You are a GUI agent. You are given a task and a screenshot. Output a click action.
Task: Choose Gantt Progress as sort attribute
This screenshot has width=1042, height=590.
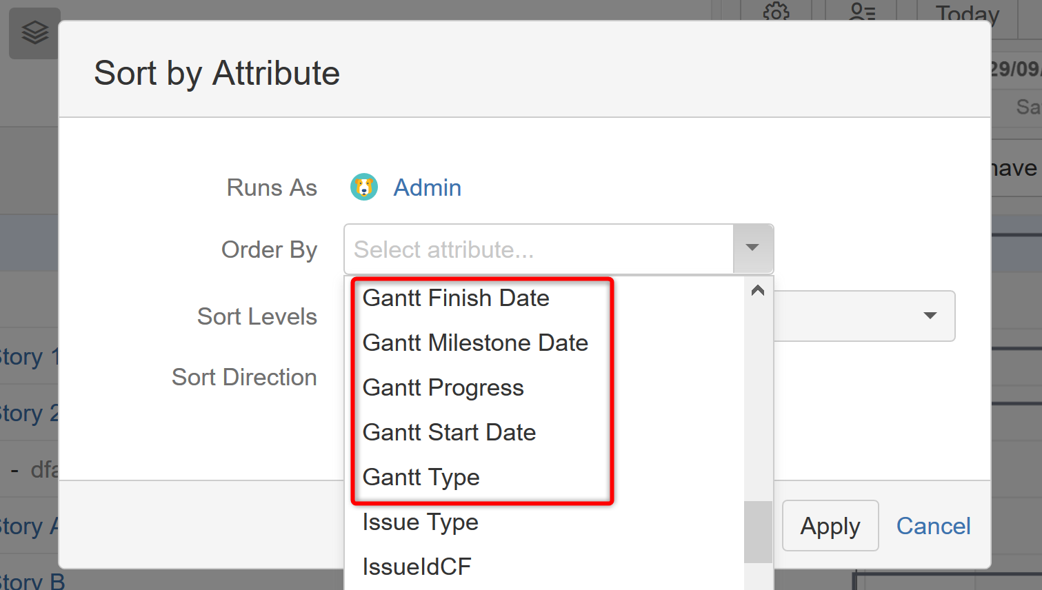(443, 387)
